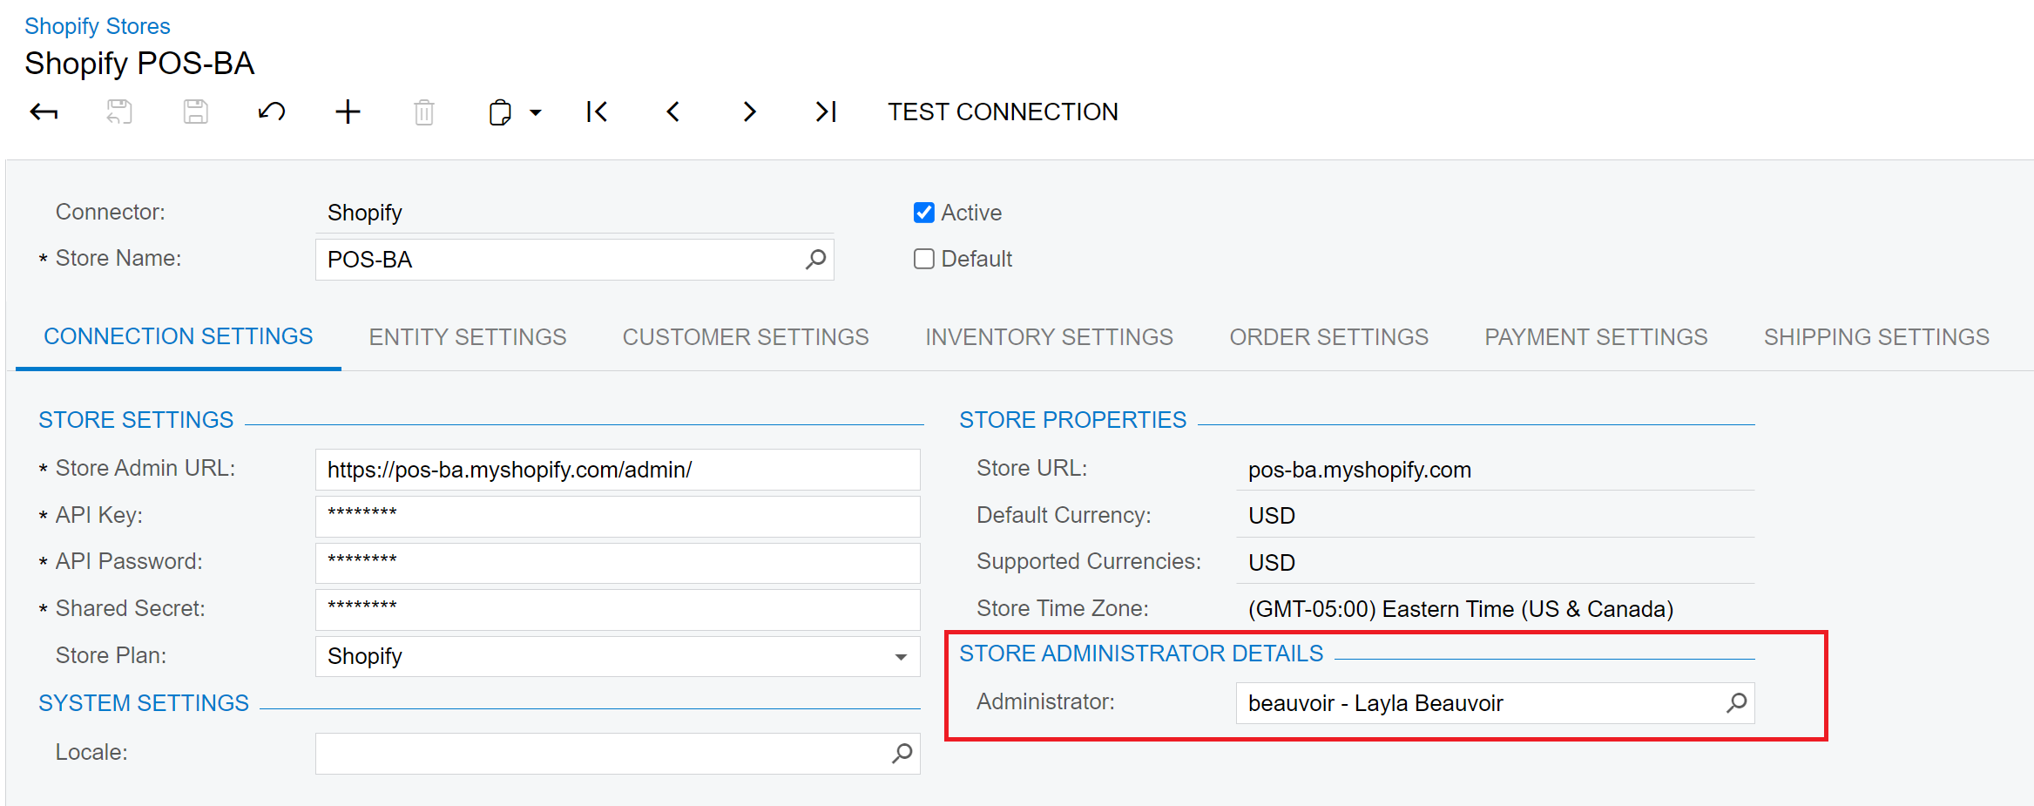This screenshot has width=2034, height=806.
Task: Switch to SHIPPING SETTINGS tab
Action: click(1876, 337)
